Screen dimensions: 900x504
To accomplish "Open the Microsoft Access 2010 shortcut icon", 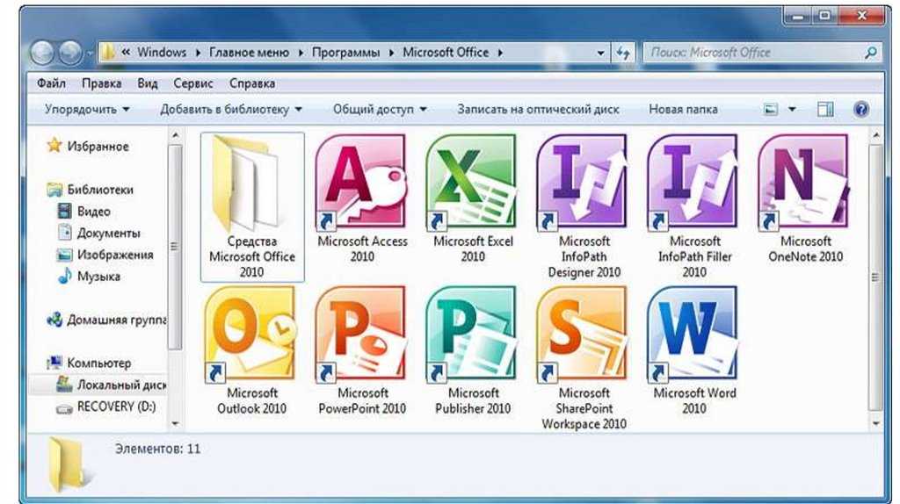I will pos(361,182).
